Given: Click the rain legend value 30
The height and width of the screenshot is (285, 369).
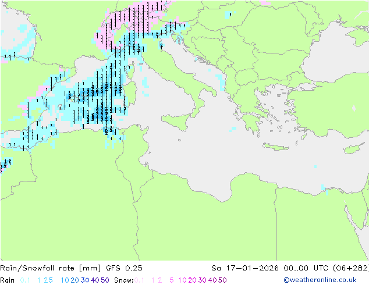Looking at the screenshot, I should [x=85, y=280].
